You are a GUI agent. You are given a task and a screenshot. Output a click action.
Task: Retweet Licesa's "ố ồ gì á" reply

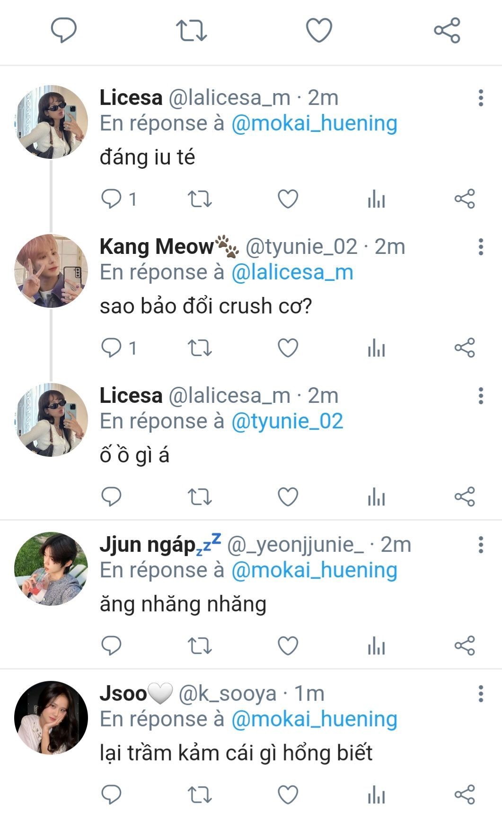tap(200, 497)
